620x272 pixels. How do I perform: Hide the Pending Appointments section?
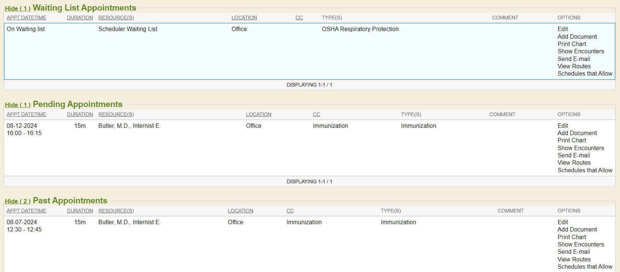tap(17, 105)
